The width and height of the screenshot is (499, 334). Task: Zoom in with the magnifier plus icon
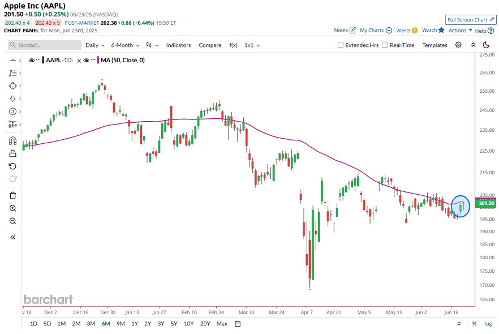(12, 208)
